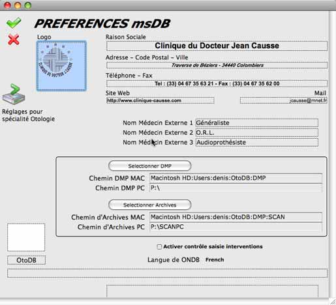Click the Langue de ONDB label
Screen dimensions: 336x305
[174, 260]
